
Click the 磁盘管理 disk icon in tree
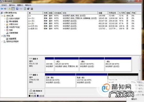pyautogui.click(x=7, y=39)
